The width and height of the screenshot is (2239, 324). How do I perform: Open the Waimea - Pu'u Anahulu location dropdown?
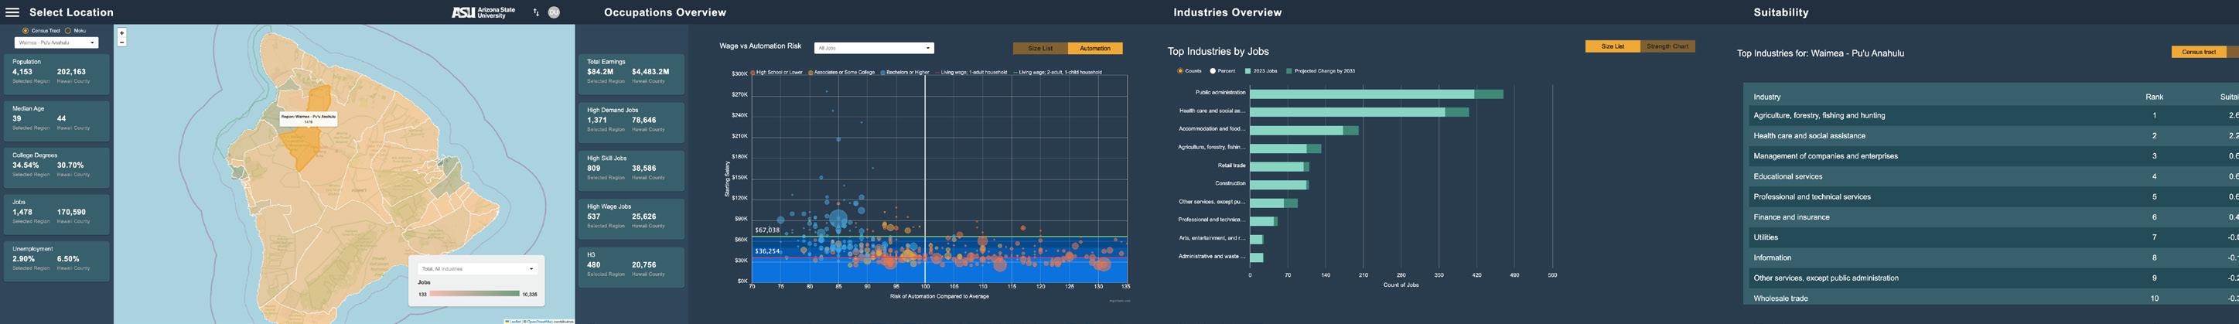point(56,43)
